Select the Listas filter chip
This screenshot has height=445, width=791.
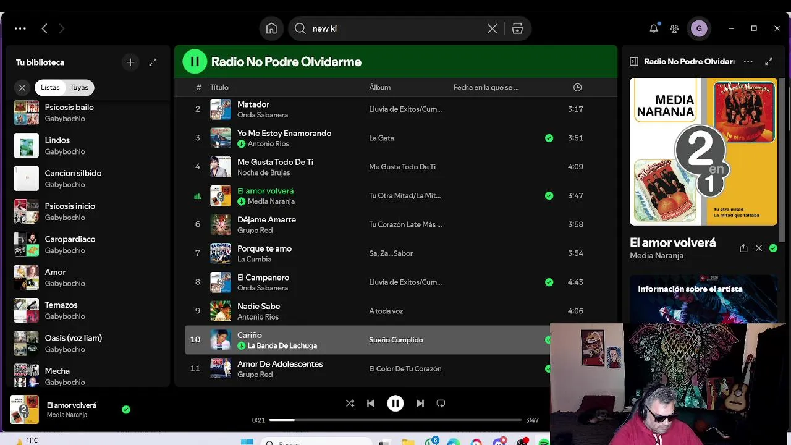pos(50,88)
